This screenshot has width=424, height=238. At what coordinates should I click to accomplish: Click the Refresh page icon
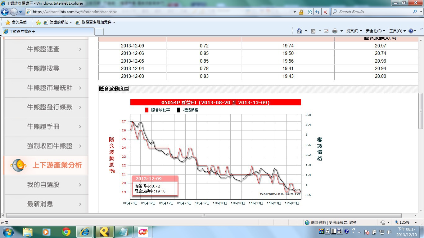(317, 12)
